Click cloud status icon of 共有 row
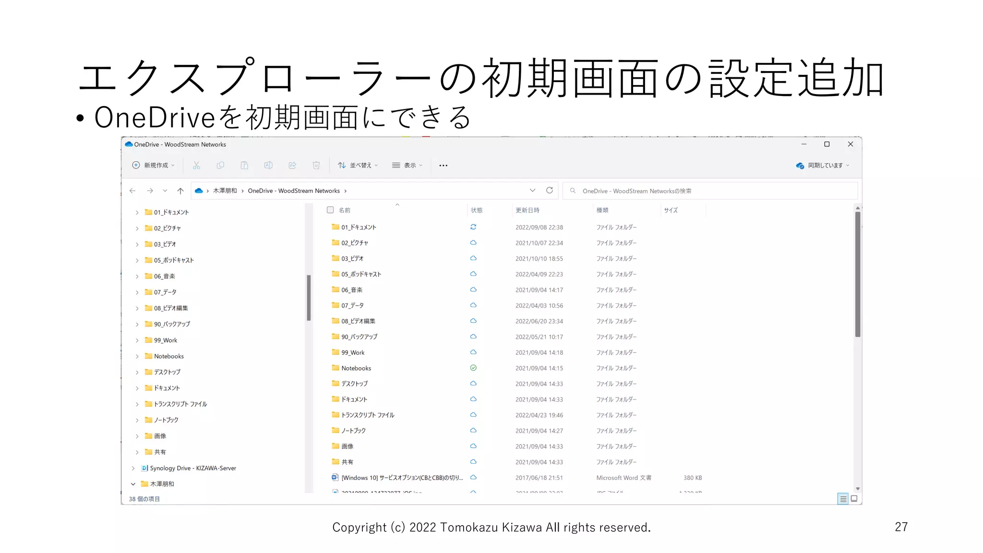The image size is (983, 553). click(x=473, y=461)
